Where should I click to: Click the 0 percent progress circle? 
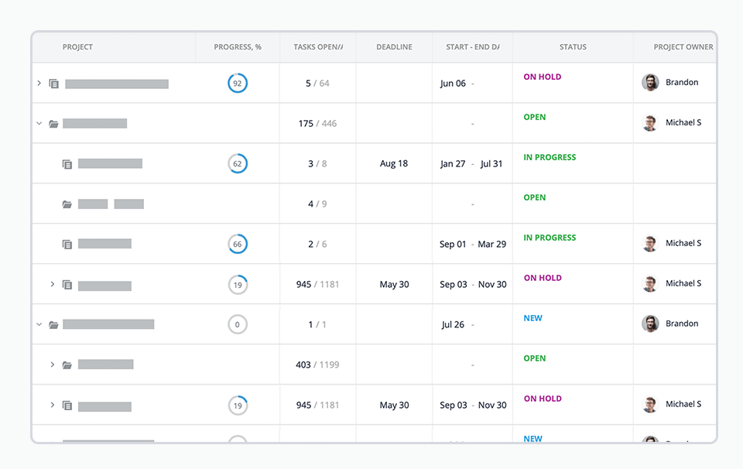[238, 324]
